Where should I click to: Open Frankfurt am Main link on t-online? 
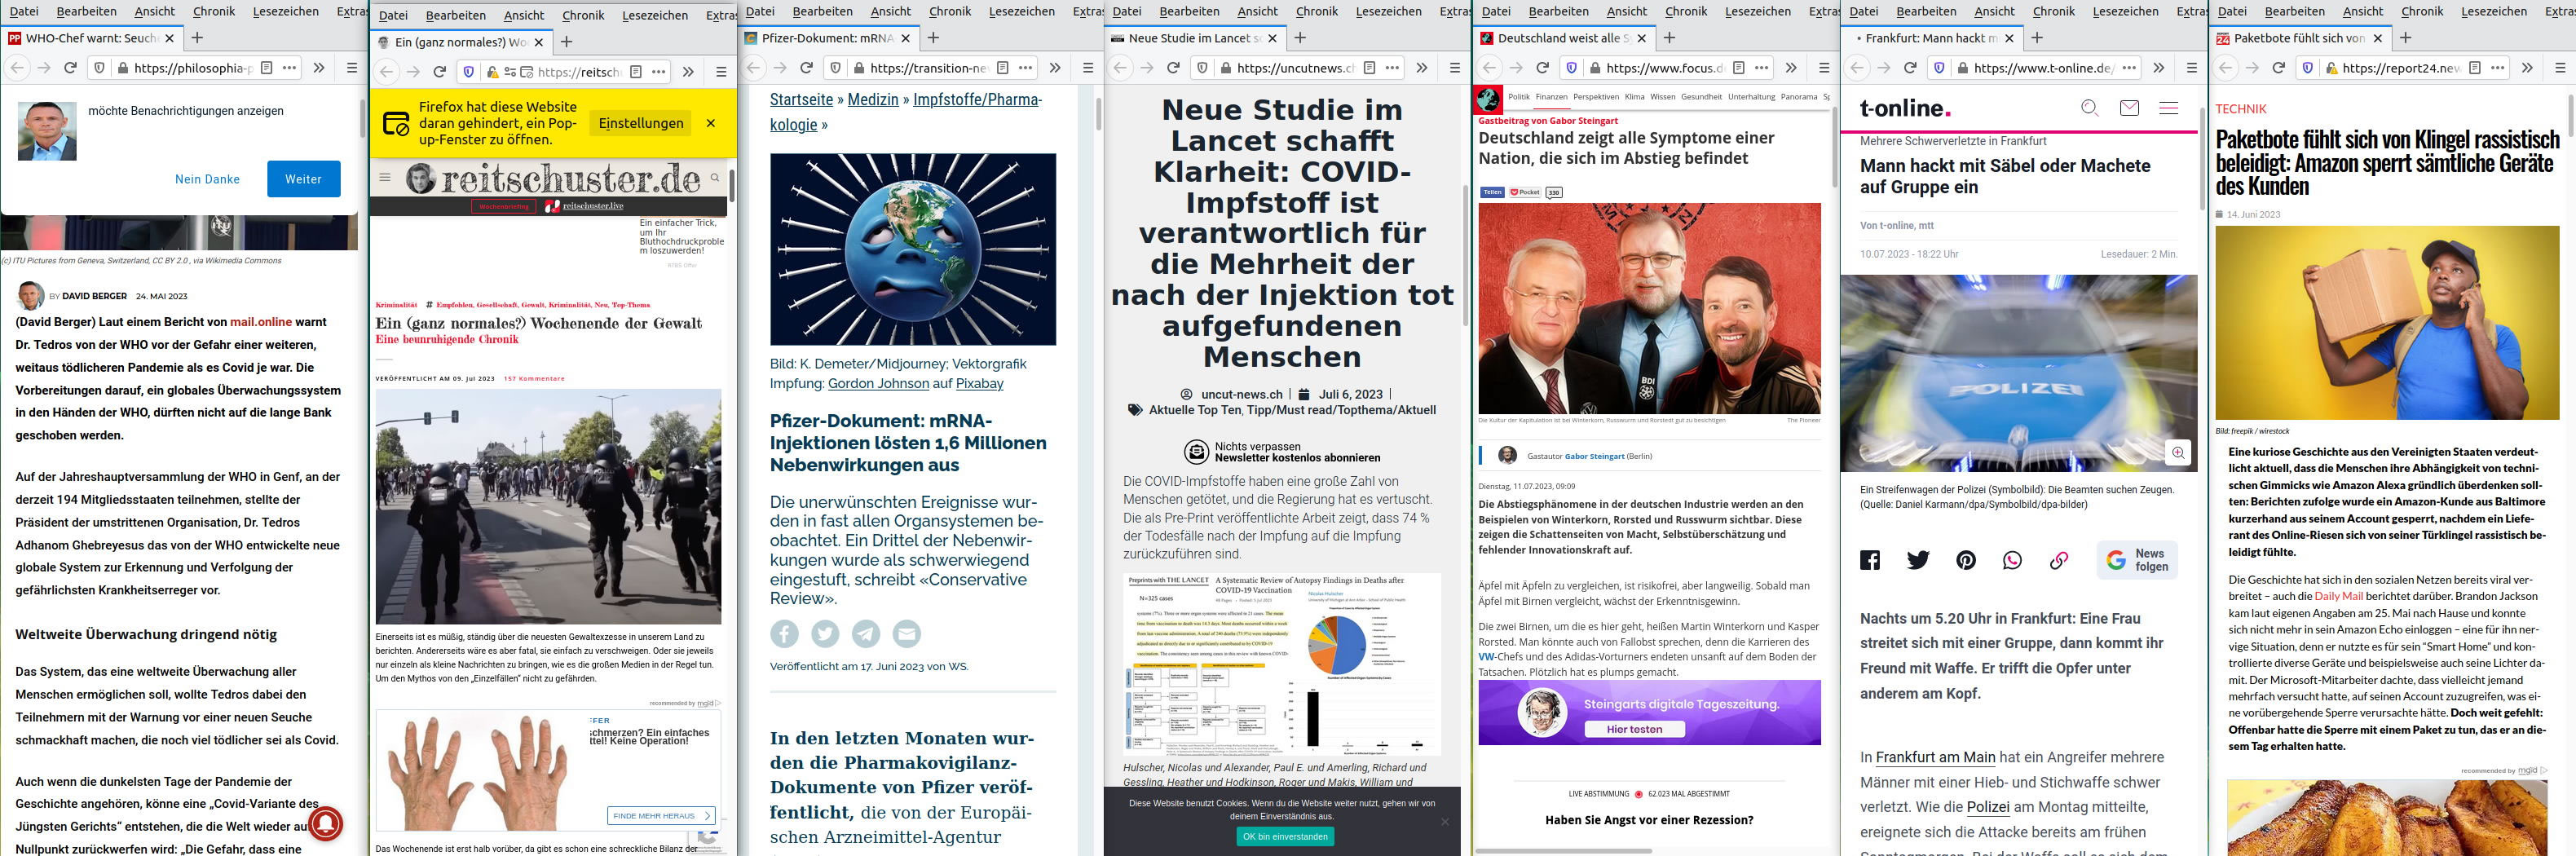[1935, 757]
